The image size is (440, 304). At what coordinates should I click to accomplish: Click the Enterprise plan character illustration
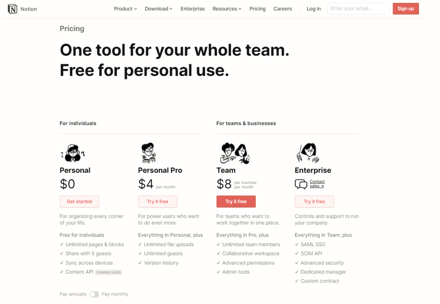point(307,153)
